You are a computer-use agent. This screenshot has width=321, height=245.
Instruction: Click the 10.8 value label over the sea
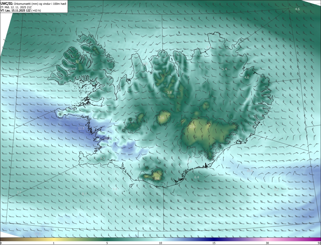tap(250, 171)
